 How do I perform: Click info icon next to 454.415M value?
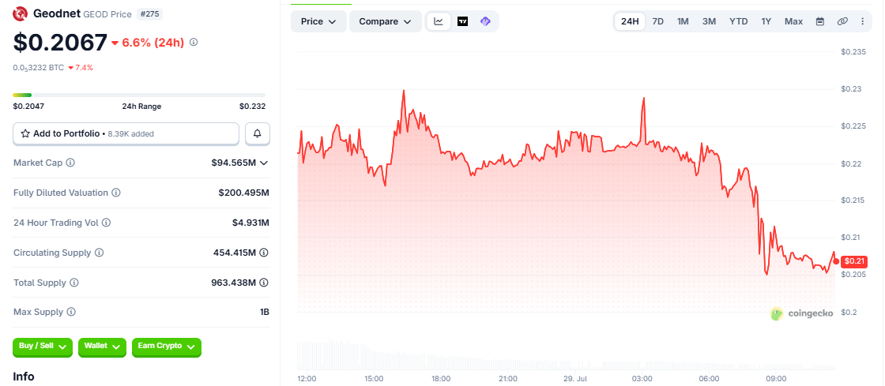tap(264, 253)
